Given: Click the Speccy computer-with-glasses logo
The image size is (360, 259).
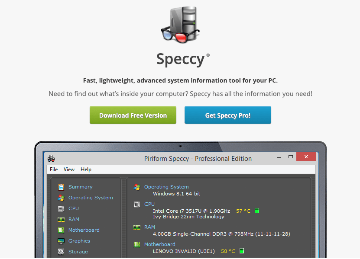Looking at the screenshot, I should click(181, 25).
